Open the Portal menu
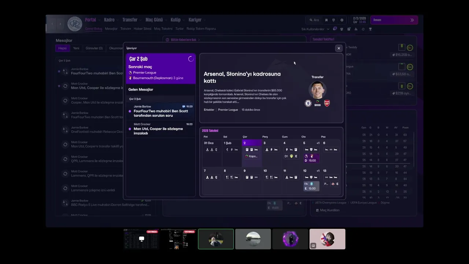Viewport: 469px width, 264px height. pyautogui.click(x=91, y=20)
